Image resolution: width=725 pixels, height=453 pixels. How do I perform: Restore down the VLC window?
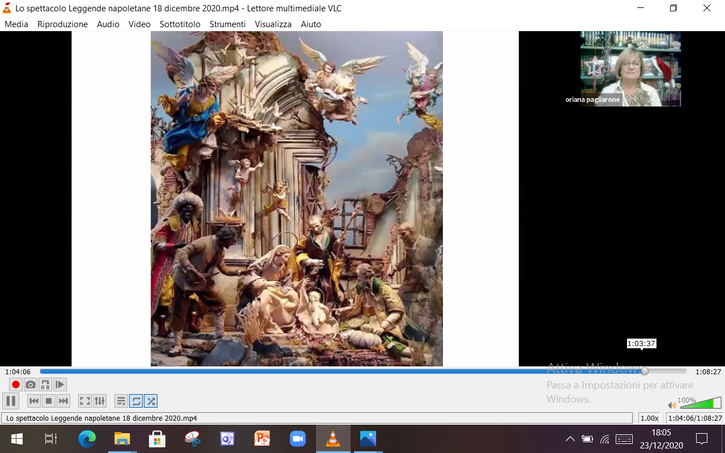[x=673, y=8]
